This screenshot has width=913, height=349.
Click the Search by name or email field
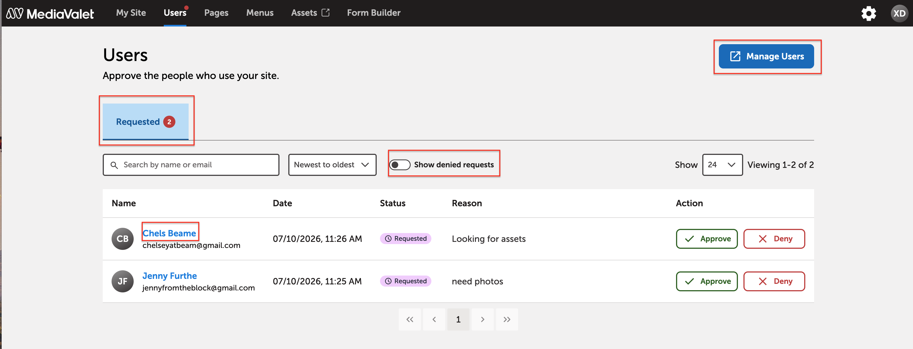(191, 165)
